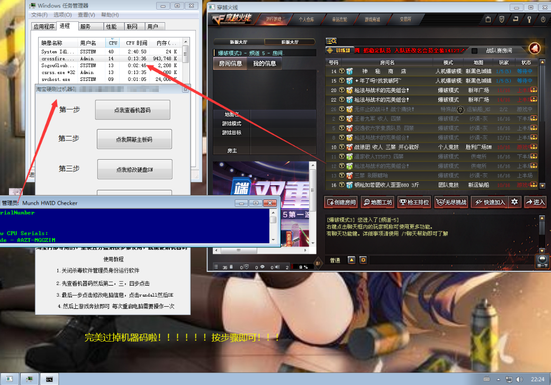Click the power icon in the game's top bar
Screen dimensions: 551x385
[543, 19]
